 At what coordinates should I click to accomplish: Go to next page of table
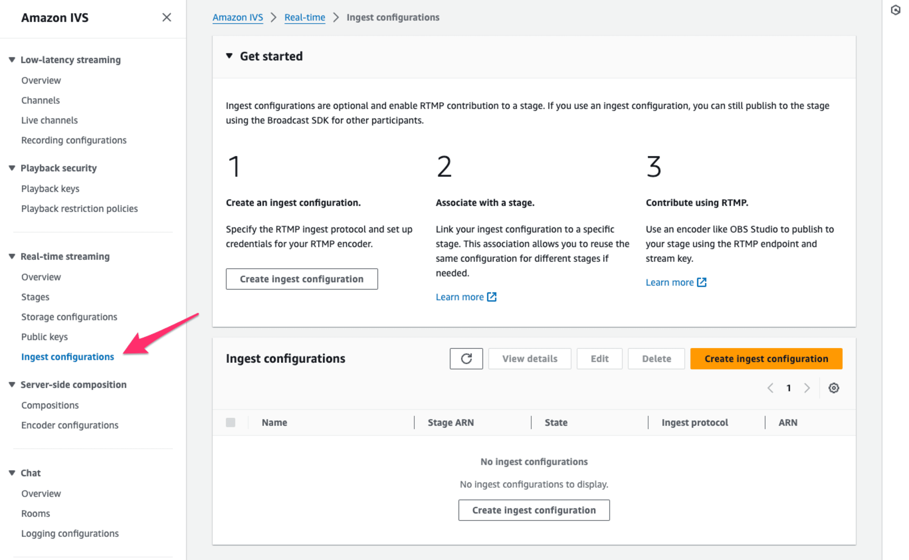pos(807,388)
